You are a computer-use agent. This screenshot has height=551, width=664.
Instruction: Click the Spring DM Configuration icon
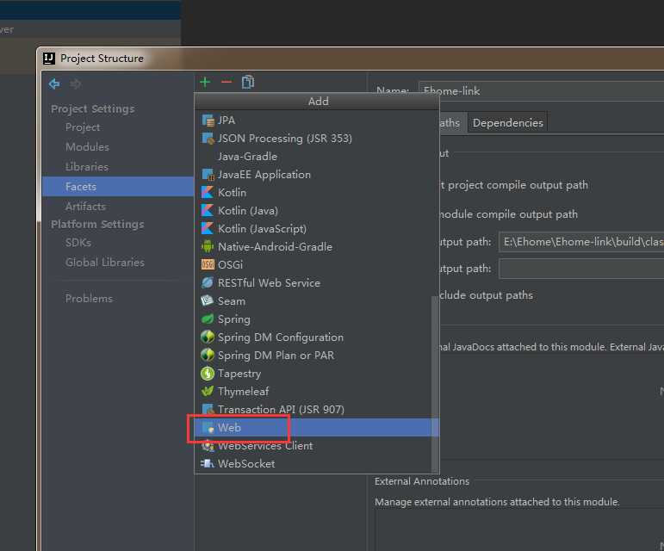(x=208, y=337)
